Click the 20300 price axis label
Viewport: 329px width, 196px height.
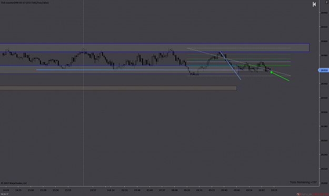tap(324, 112)
